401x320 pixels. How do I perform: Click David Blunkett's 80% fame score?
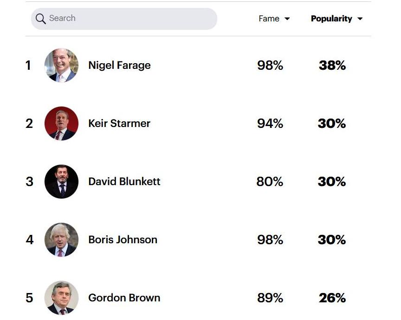click(270, 181)
